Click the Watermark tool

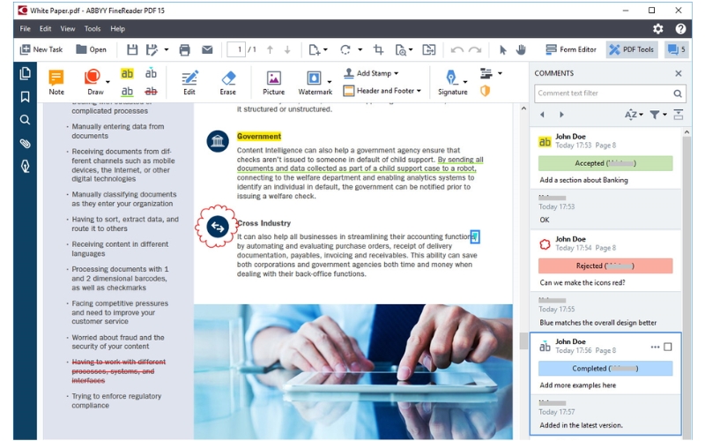[x=315, y=82]
